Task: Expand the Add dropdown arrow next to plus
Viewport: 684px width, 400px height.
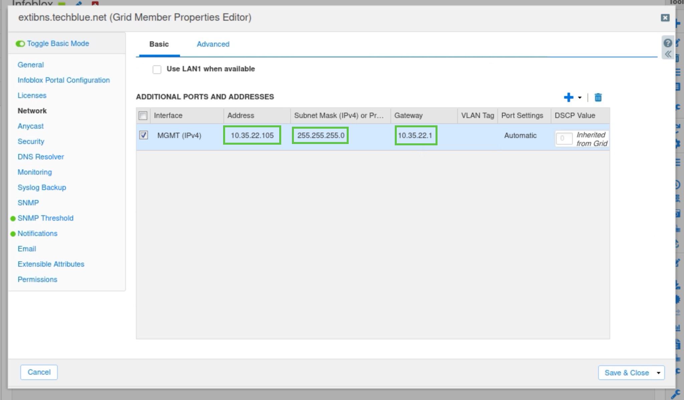Action: [579, 98]
